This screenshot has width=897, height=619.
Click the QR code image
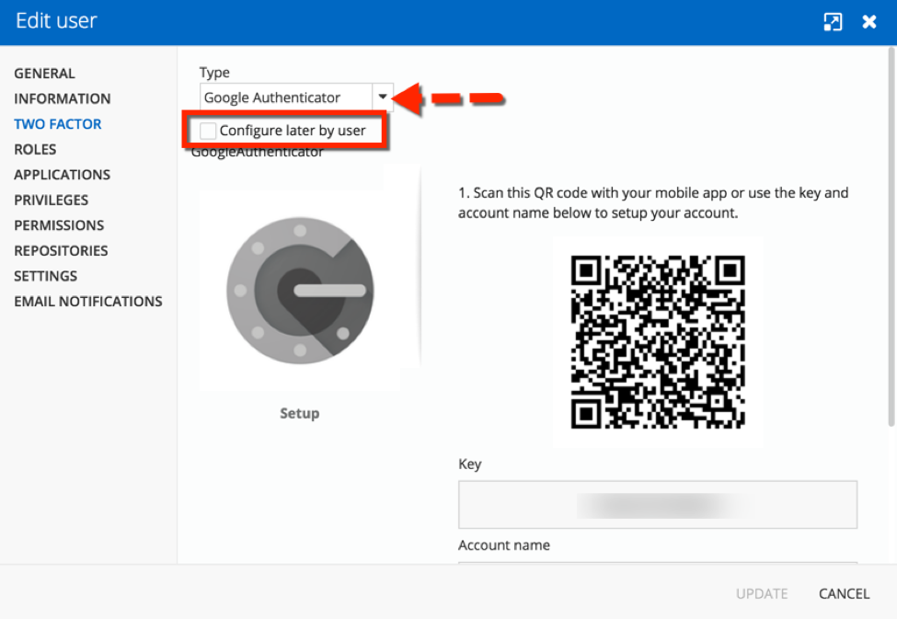(x=658, y=342)
